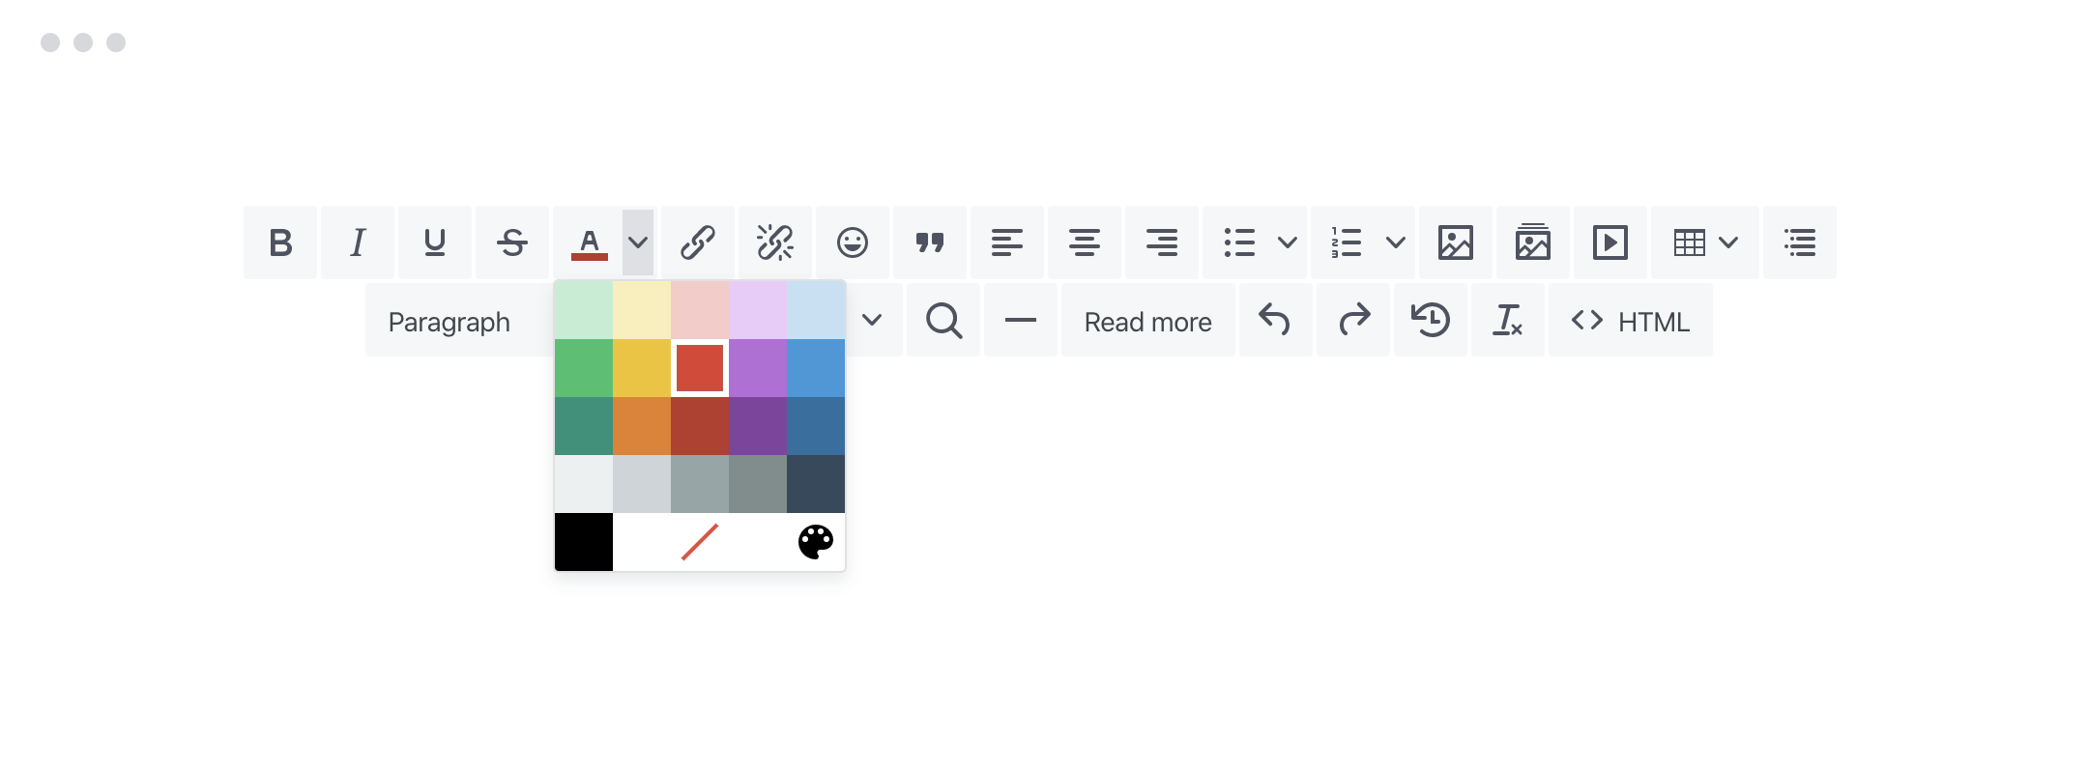Insert a blockquote

(930, 242)
